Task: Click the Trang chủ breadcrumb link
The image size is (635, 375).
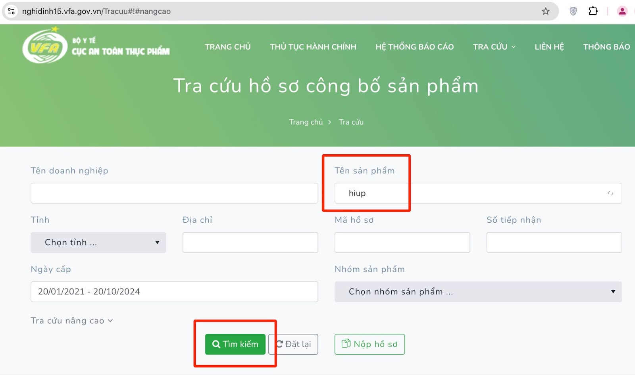Action: [x=306, y=122]
